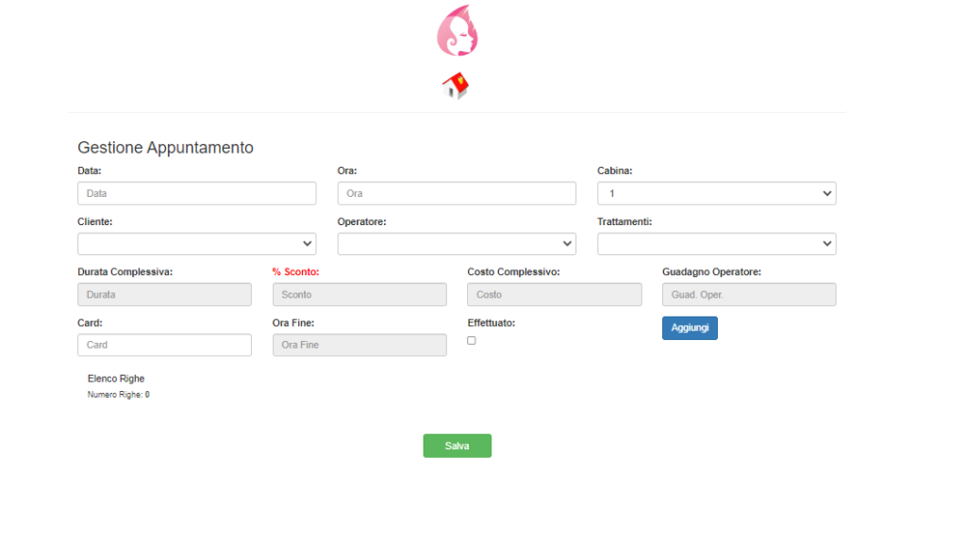Click the Elenco Righe heading
The height and width of the screenshot is (536, 966).
[x=116, y=379]
